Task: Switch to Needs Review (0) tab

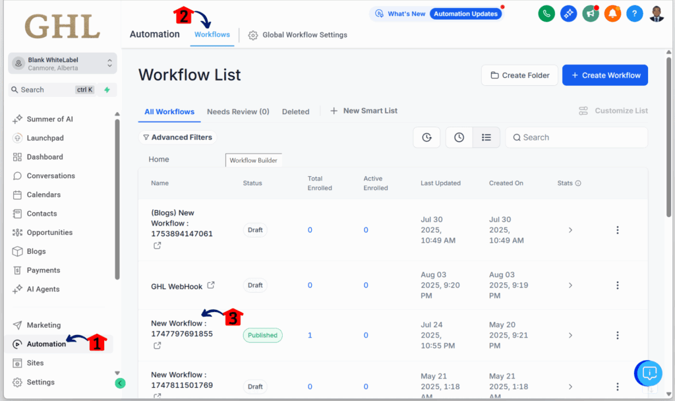Action: 238,111
